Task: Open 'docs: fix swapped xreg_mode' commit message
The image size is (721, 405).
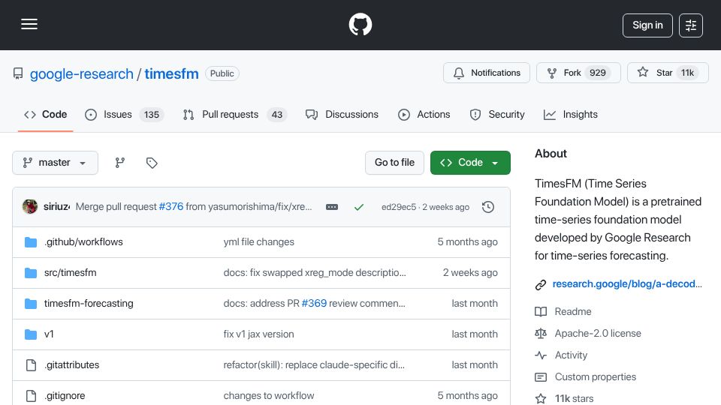Action: coord(315,273)
